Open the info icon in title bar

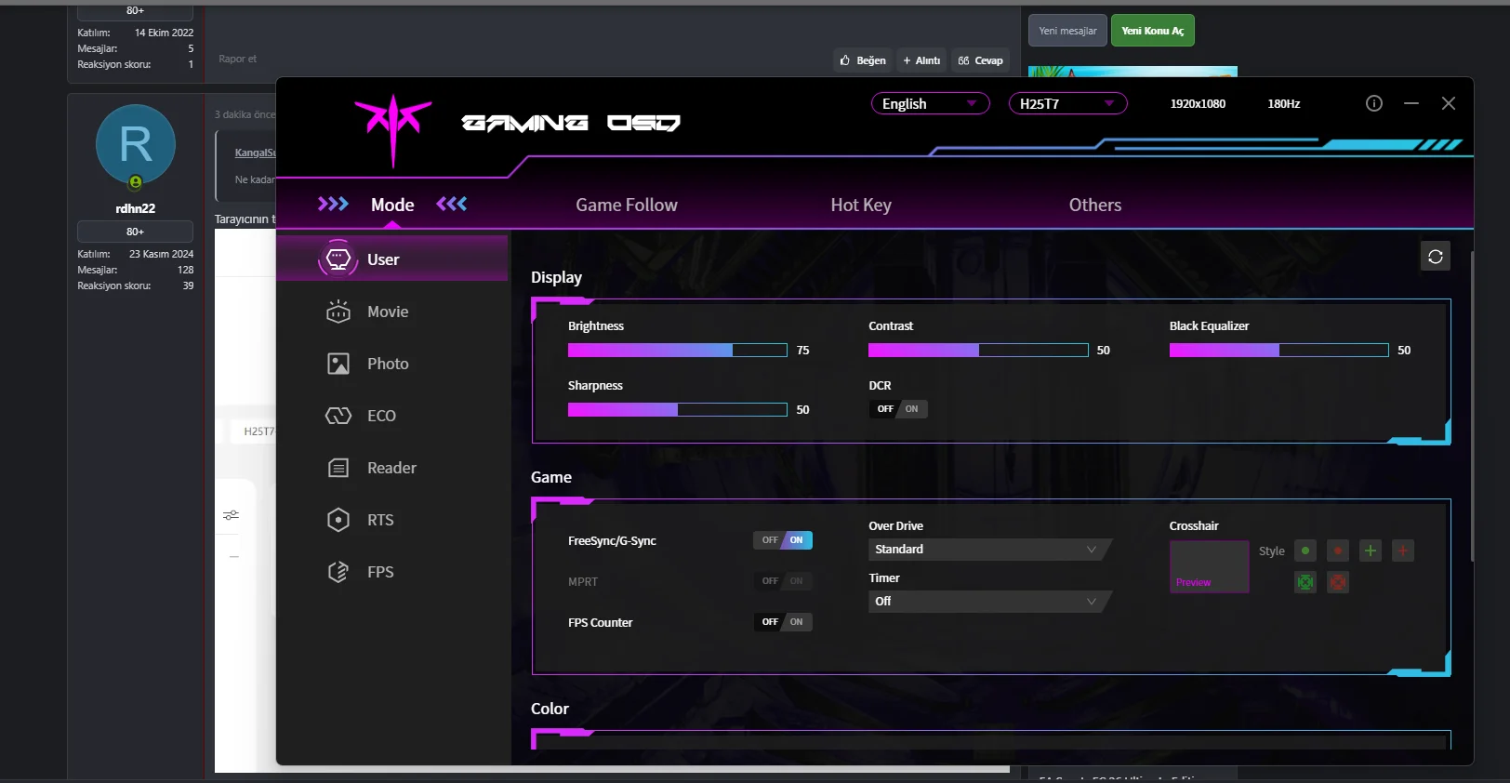[x=1374, y=103]
